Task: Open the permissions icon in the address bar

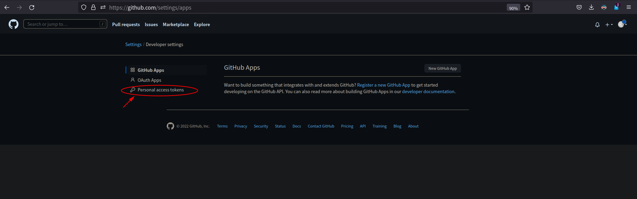Action: click(x=103, y=7)
